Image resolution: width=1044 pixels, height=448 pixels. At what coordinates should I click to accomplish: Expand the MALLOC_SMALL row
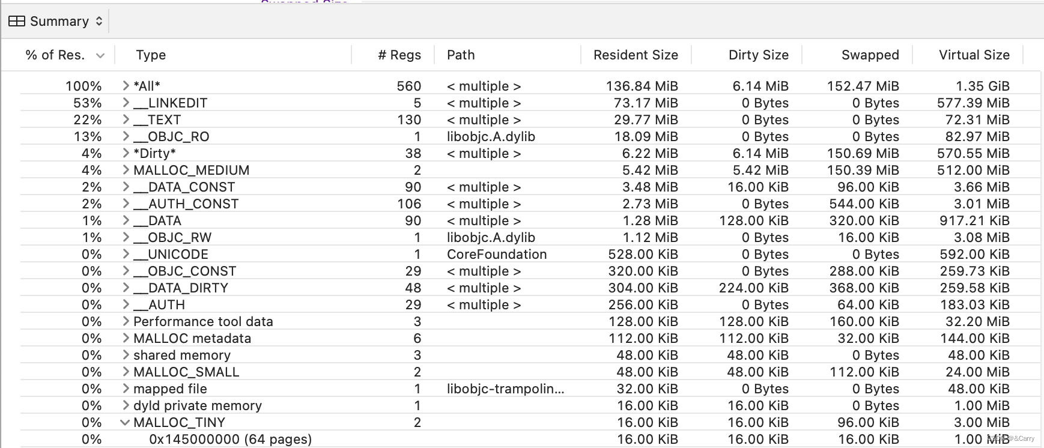coord(126,372)
